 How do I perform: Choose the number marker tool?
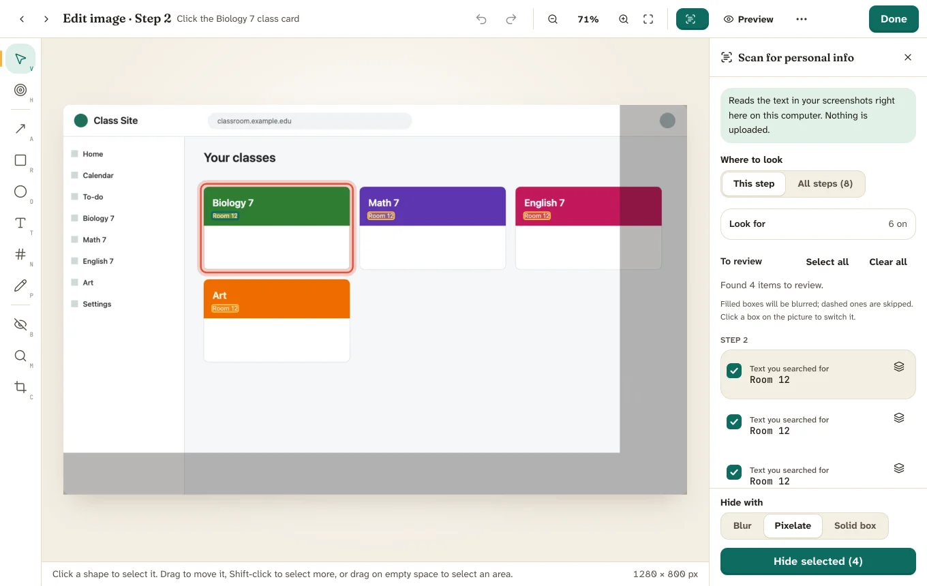[x=20, y=254]
